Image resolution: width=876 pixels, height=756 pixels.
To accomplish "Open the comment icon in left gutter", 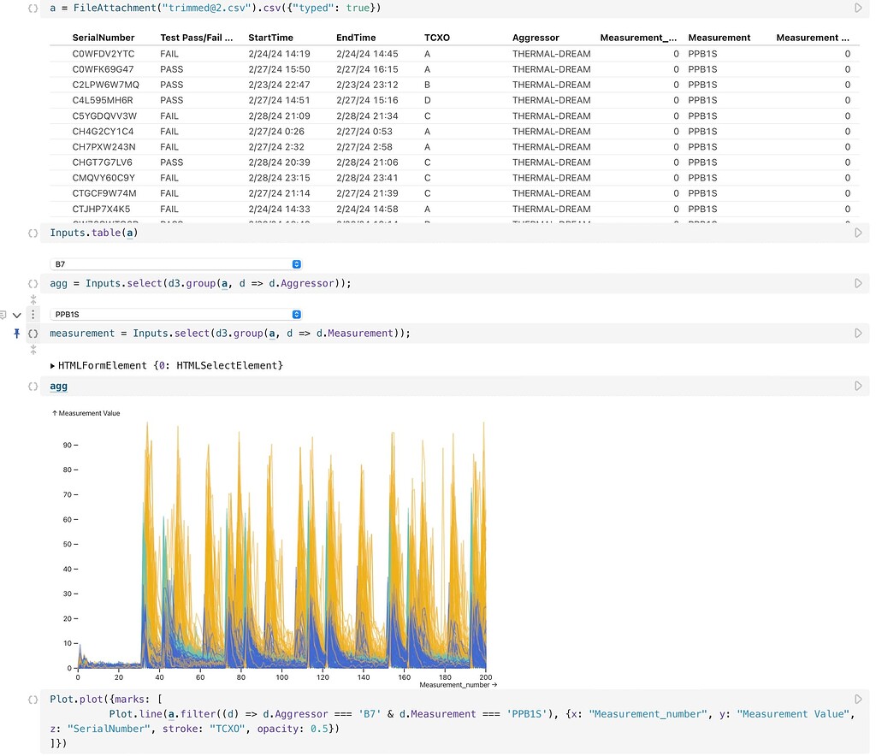I will tap(4, 315).
